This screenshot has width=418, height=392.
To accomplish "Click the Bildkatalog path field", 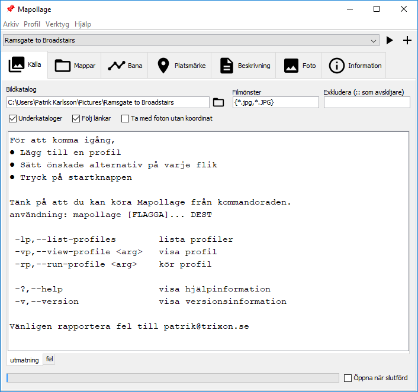I will (x=108, y=102).
